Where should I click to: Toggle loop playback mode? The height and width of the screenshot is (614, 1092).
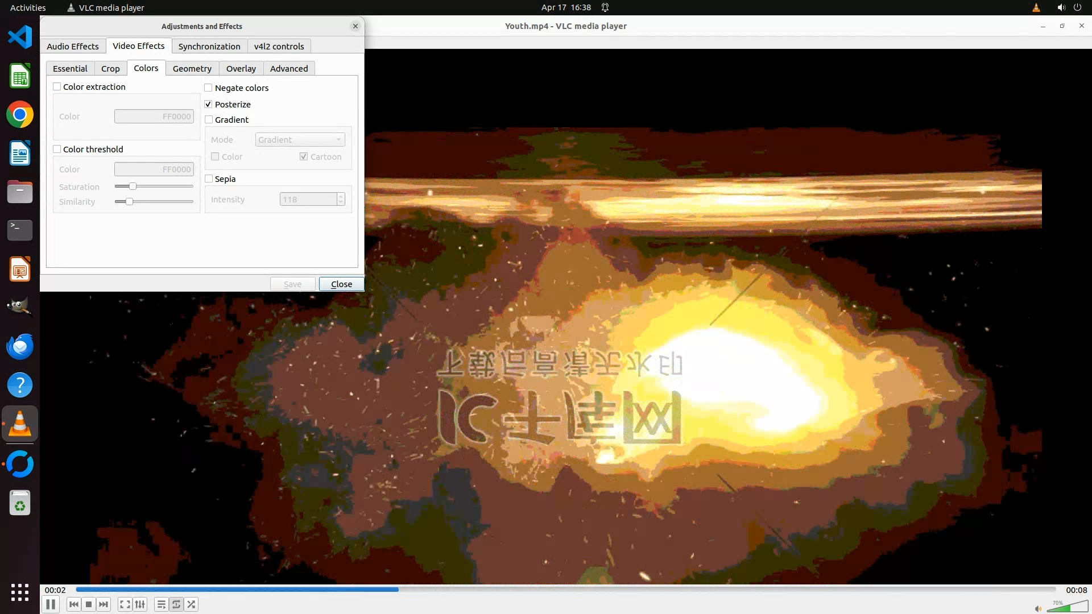point(176,604)
